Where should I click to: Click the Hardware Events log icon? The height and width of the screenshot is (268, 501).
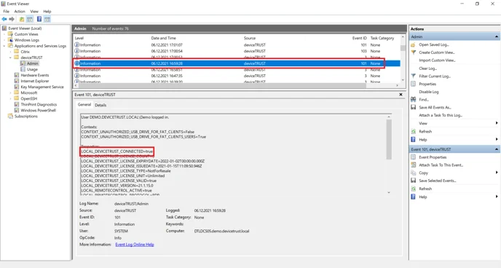(17, 75)
